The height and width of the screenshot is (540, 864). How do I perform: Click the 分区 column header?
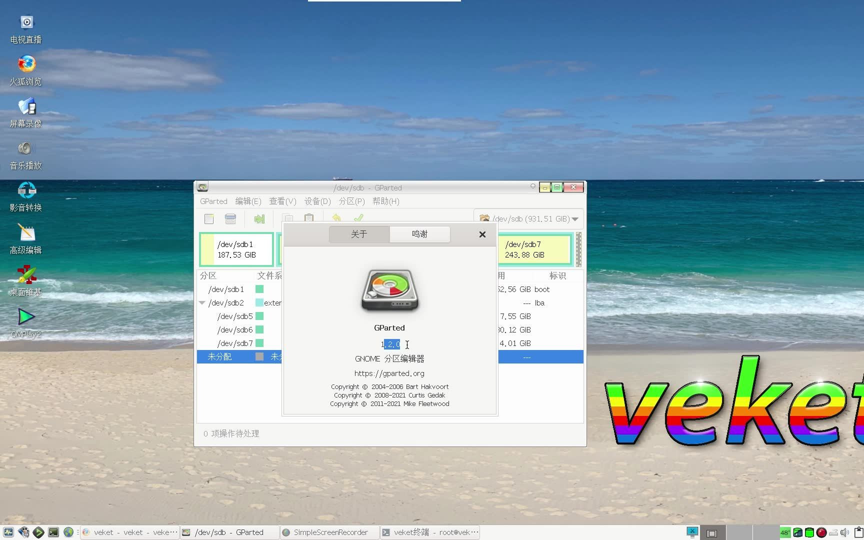coord(208,276)
